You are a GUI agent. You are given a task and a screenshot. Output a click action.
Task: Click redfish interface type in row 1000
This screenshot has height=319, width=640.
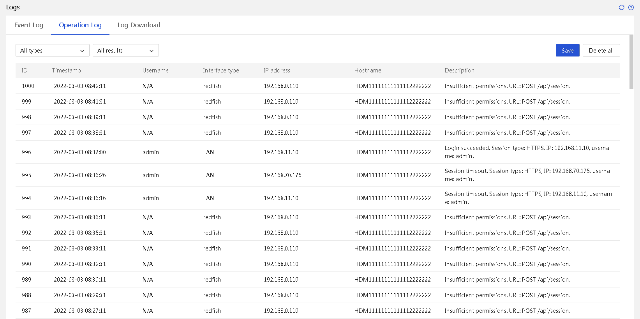click(212, 86)
